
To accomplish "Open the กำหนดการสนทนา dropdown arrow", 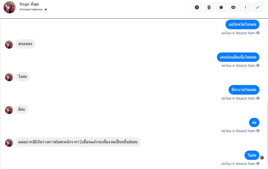I will [46, 10].
